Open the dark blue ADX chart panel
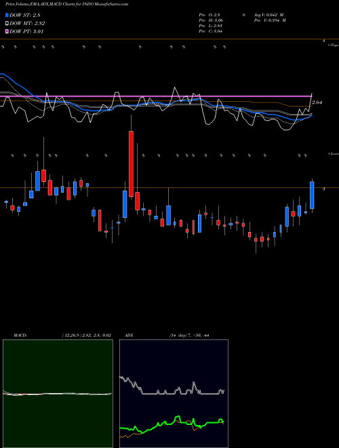The image size is (339, 448). (x=174, y=394)
